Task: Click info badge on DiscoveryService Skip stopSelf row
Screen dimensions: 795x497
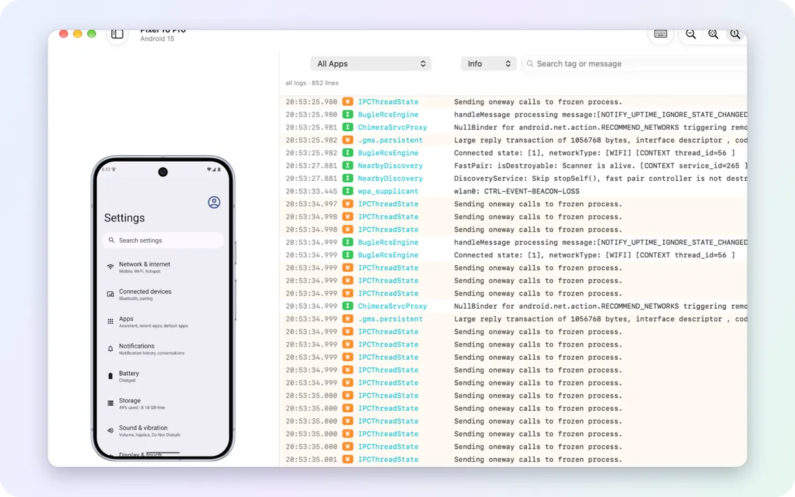Action: [x=348, y=178]
